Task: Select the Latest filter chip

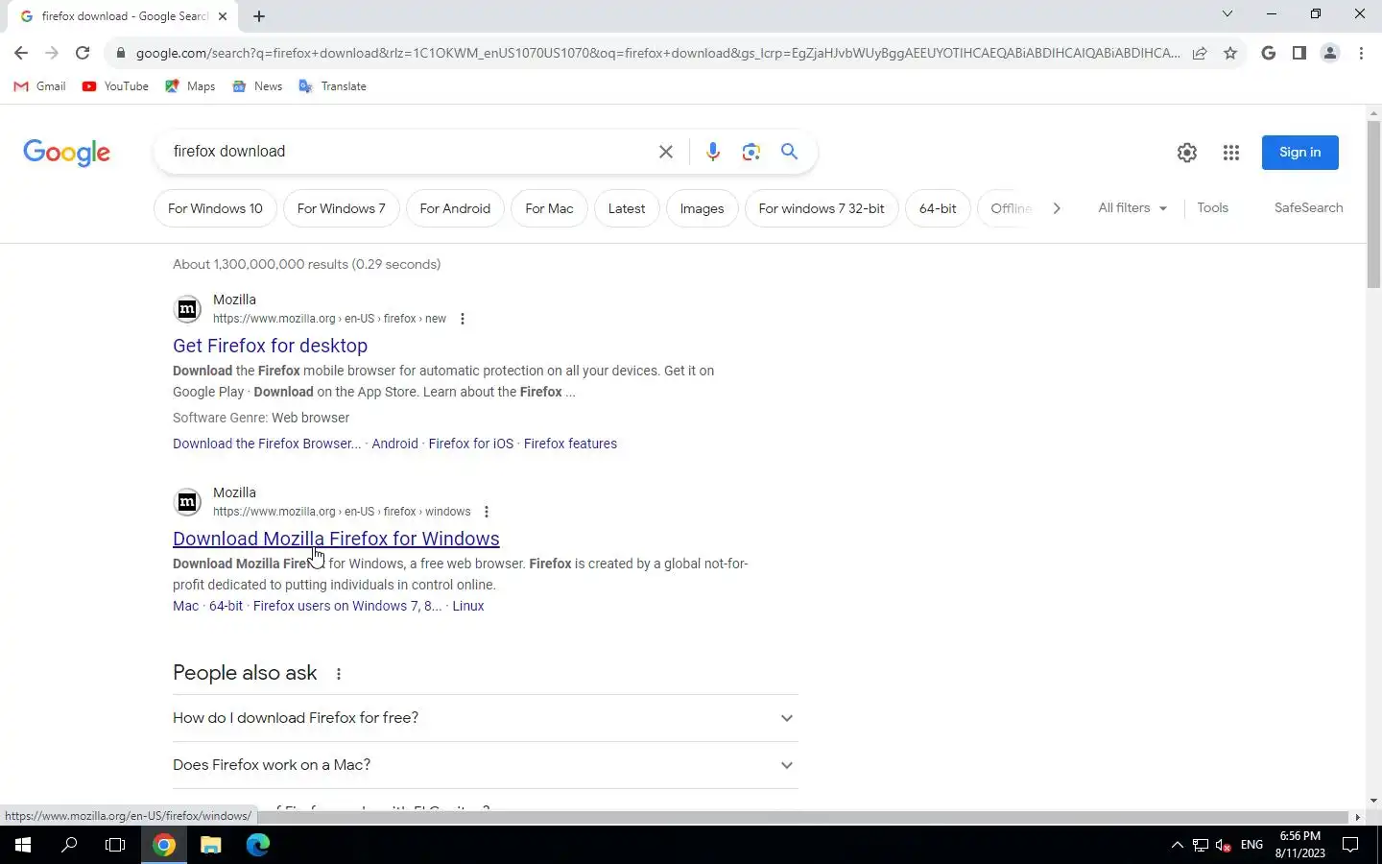Action: [x=627, y=208]
